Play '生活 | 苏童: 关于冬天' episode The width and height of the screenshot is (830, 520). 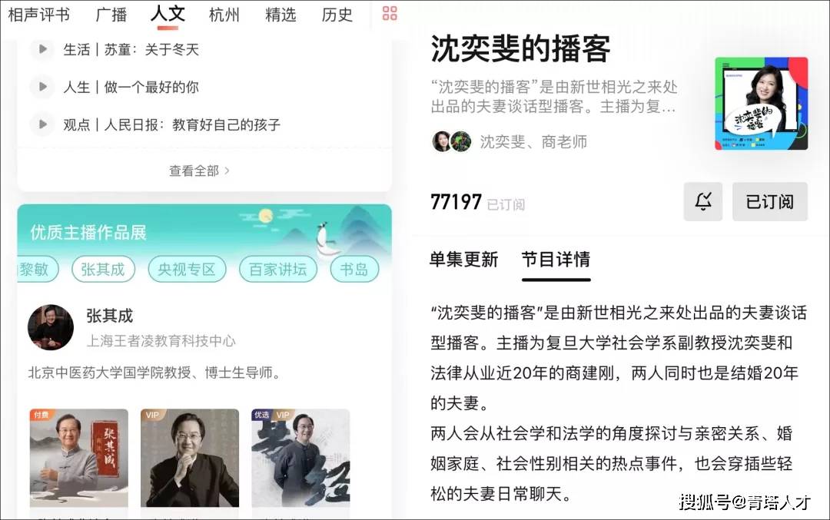click(x=42, y=49)
